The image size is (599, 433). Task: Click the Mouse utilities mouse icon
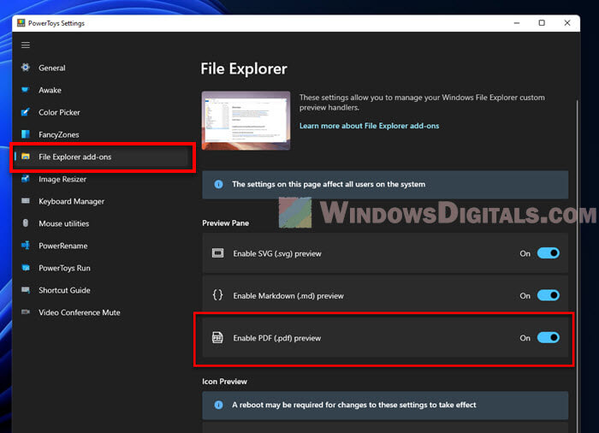tap(26, 223)
